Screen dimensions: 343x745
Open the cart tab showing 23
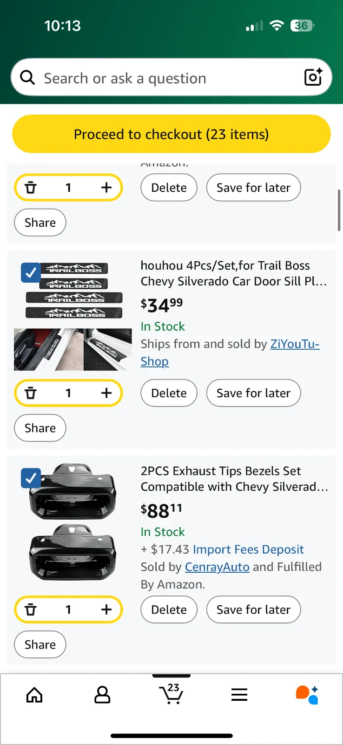pos(171,694)
